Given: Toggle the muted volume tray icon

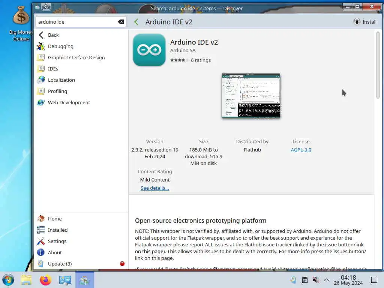Looking at the screenshot, I should 316,280.
